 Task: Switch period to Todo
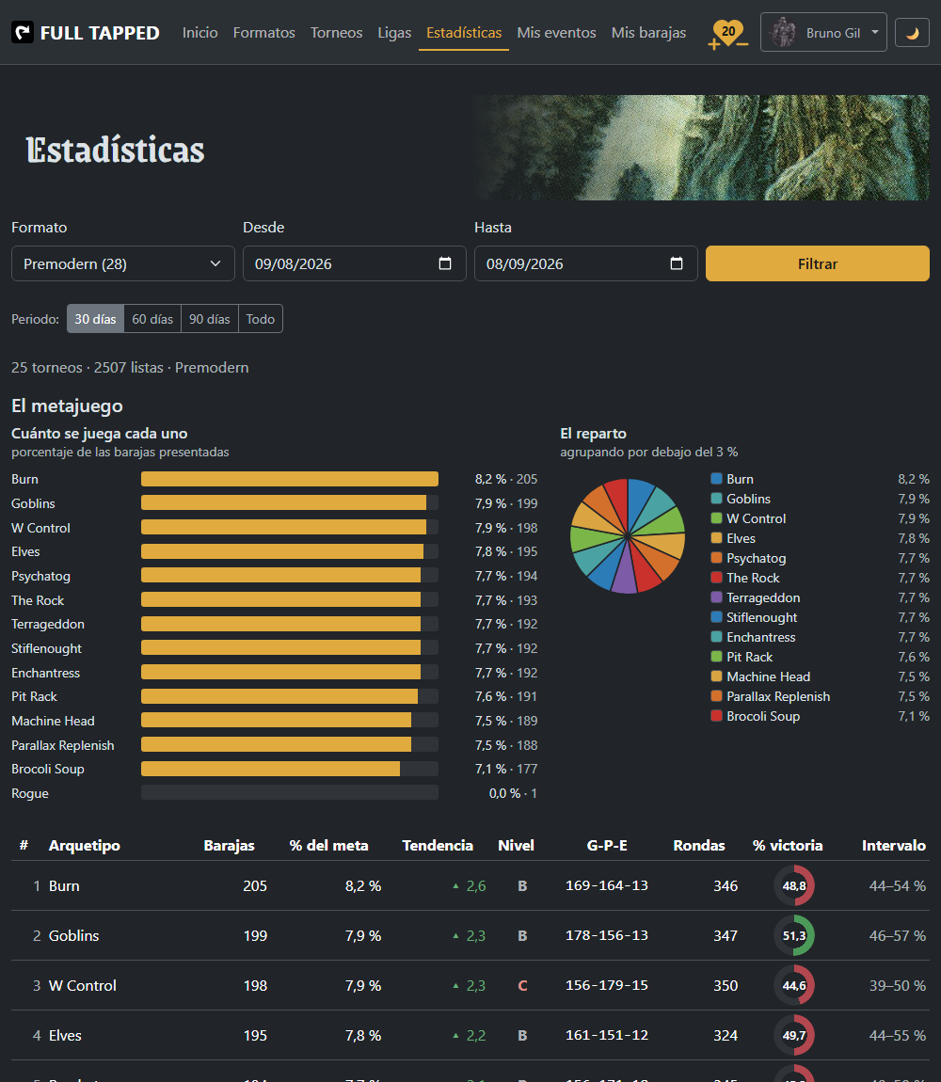point(261,319)
